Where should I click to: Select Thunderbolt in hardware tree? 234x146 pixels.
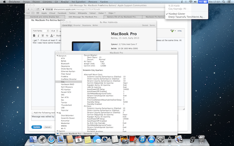click(x=66, y=105)
